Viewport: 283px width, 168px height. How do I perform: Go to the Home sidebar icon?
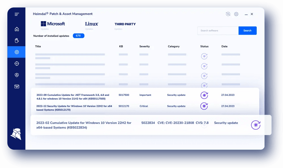click(17, 29)
